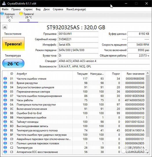Open the Файл menu
The height and width of the screenshot is (157, 152).
(x=5, y=9)
